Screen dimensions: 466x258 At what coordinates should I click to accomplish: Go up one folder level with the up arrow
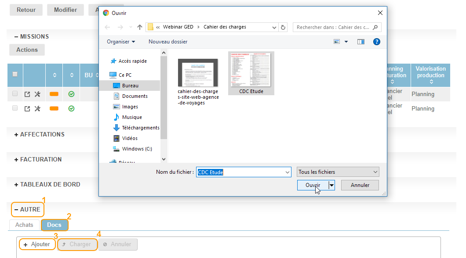pos(140,27)
